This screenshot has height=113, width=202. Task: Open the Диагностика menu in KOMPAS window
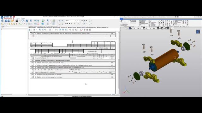point(137,17)
